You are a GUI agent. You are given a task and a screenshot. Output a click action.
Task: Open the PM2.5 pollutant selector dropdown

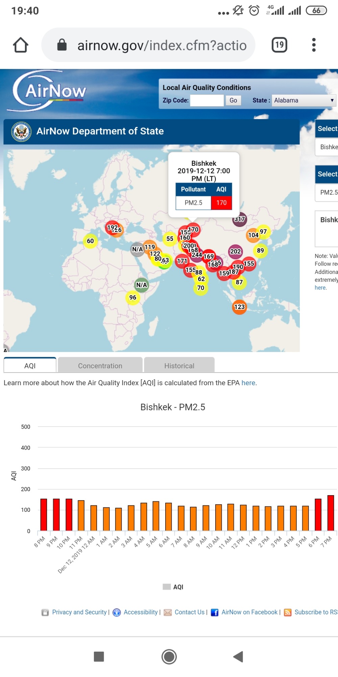[x=328, y=193]
